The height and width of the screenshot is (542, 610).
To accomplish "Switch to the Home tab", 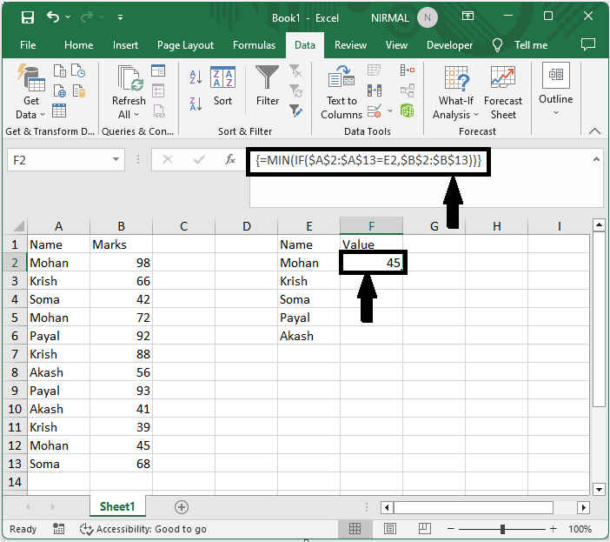I will (78, 45).
